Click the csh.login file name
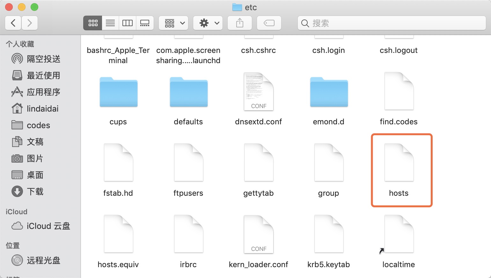The height and width of the screenshot is (278, 491). click(x=329, y=50)
